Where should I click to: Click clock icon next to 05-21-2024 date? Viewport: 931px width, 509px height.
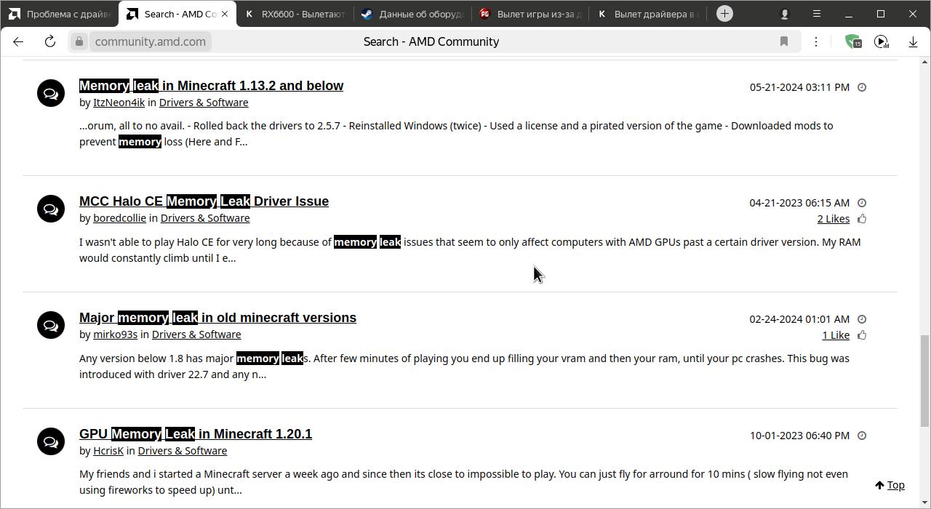pos(862,87)
